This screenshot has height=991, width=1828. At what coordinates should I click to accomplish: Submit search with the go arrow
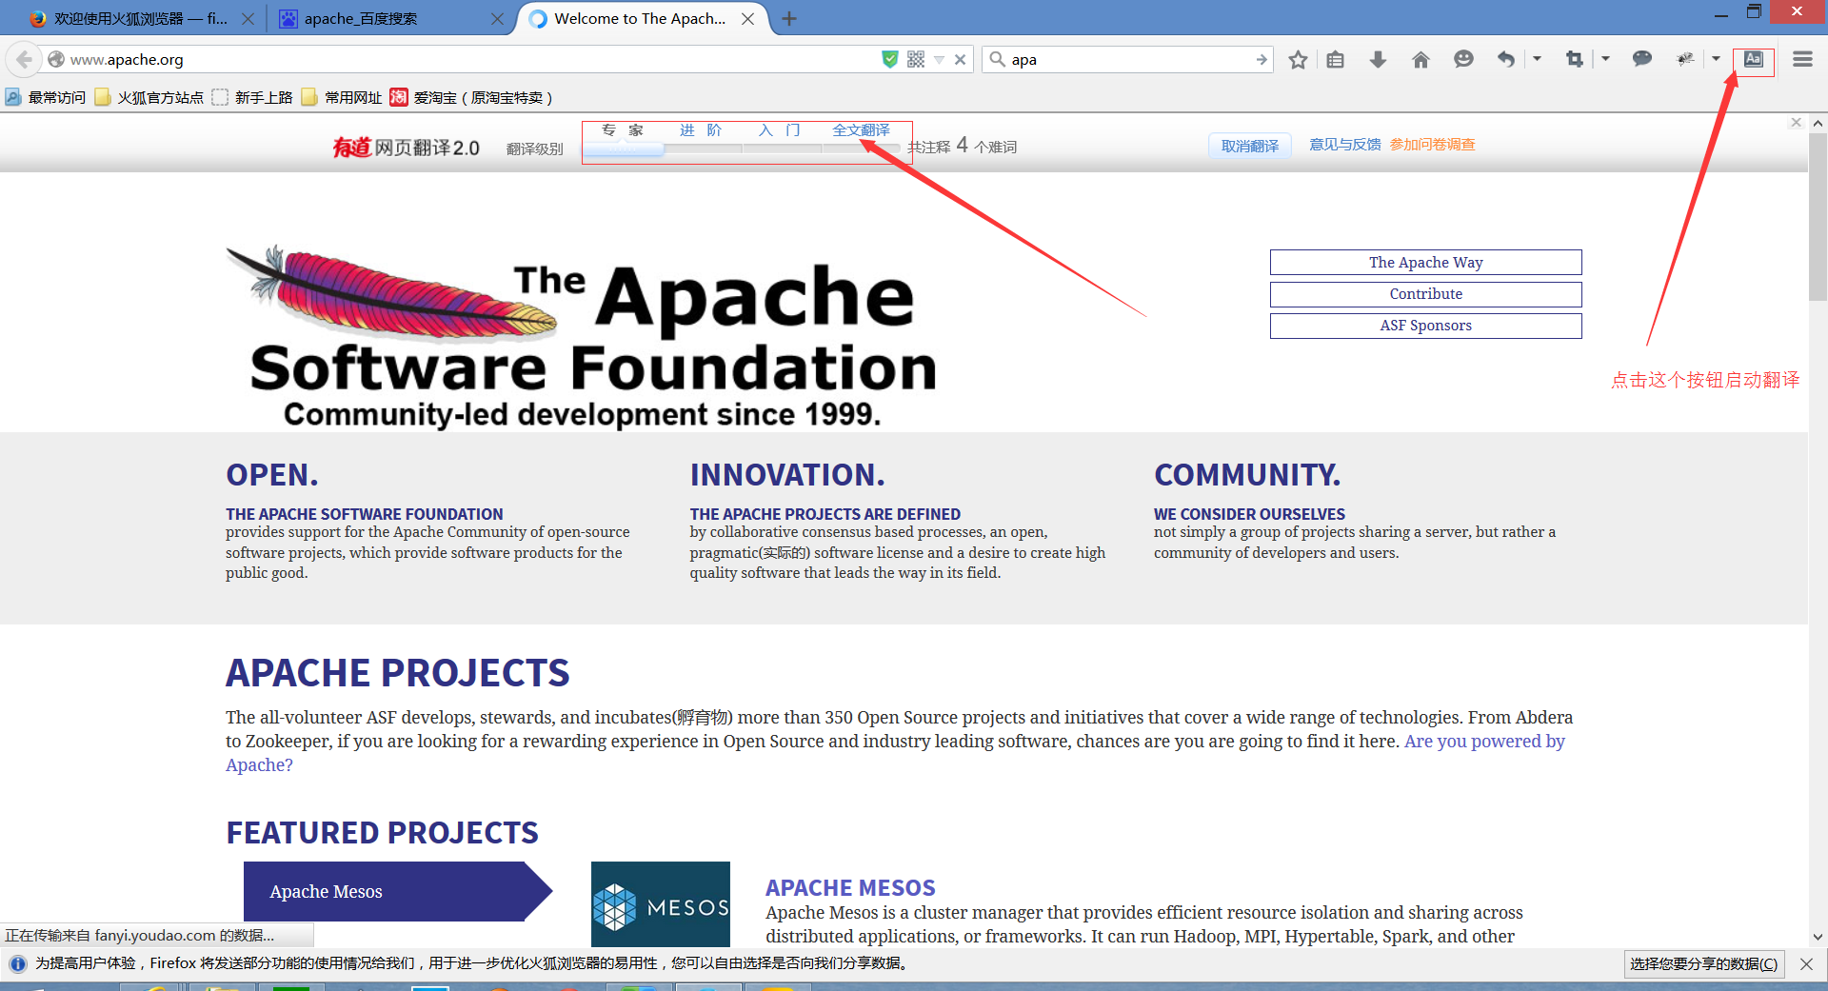[x=1262, y=59]
